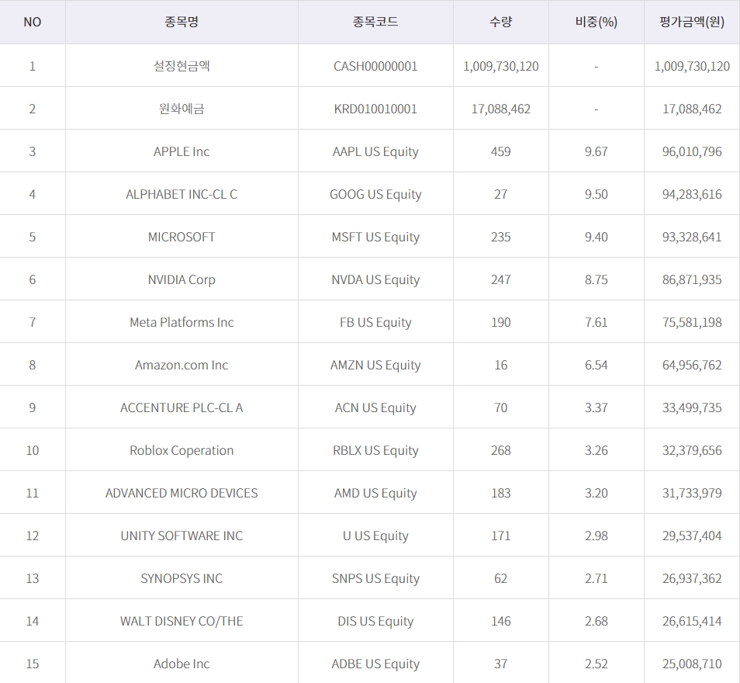Click ACCENTURE PLC-CL A name cell
Image resolution: width=740 pixels, height=683 pixels.
[182, 407]
